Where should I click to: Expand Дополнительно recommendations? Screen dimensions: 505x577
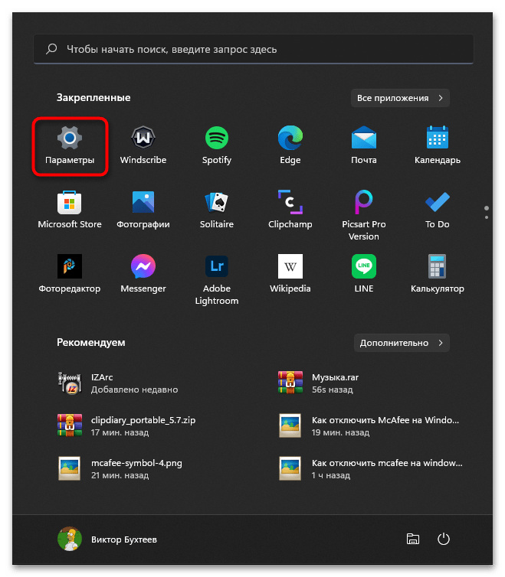[402, 343]
